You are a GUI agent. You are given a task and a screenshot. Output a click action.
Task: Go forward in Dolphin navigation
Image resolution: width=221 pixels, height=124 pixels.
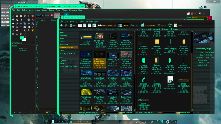[66, 25]
